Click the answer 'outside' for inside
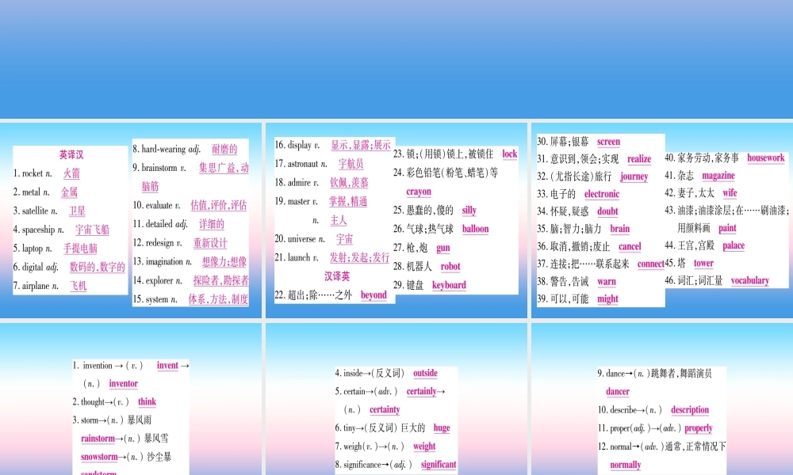 [425, 373]
